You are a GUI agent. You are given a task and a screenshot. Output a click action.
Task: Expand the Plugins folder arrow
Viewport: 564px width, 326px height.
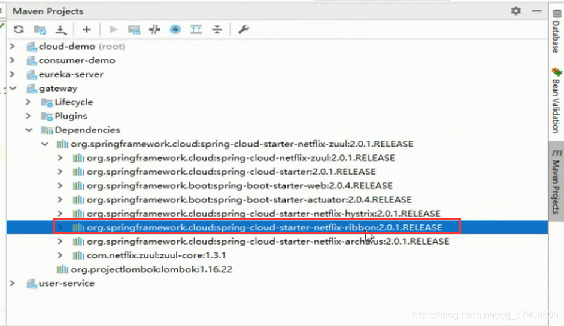(x=28, y=116)
